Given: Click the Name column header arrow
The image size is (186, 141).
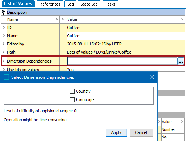Looking at the screenshot, I should click(57, 19).
